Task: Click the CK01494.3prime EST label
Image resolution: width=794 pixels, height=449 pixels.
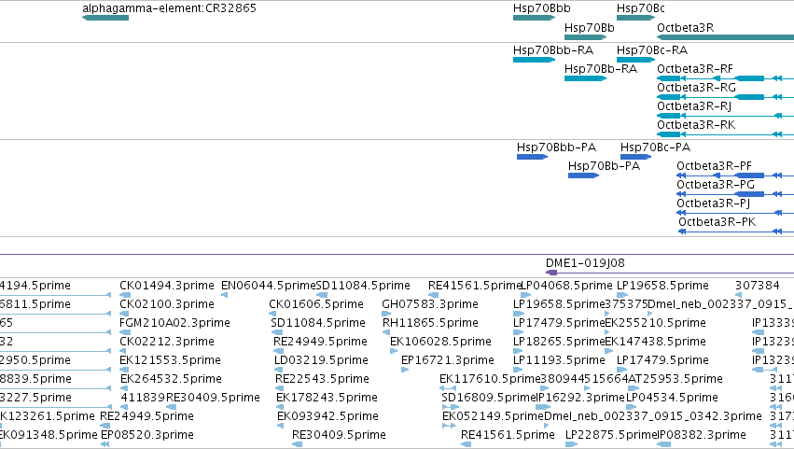Action: pyautogui.click(x=167, y=286)
